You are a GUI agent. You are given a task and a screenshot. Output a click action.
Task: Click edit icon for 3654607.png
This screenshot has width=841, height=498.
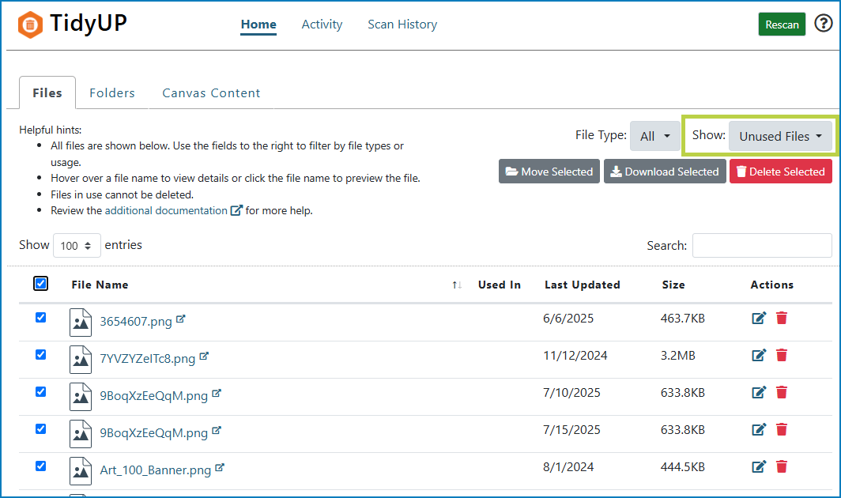click(x=759, y=318)
